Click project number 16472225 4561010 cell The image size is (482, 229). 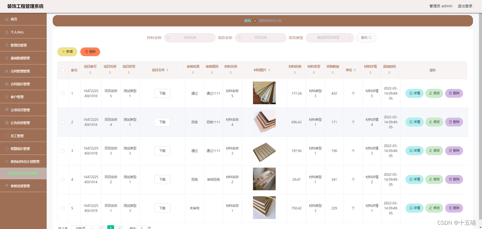pos(90,93)
